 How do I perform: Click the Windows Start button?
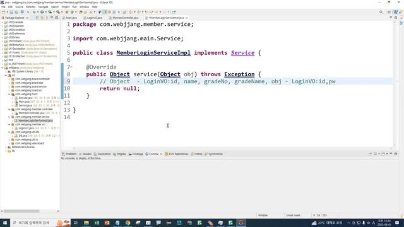coord(5,223)
